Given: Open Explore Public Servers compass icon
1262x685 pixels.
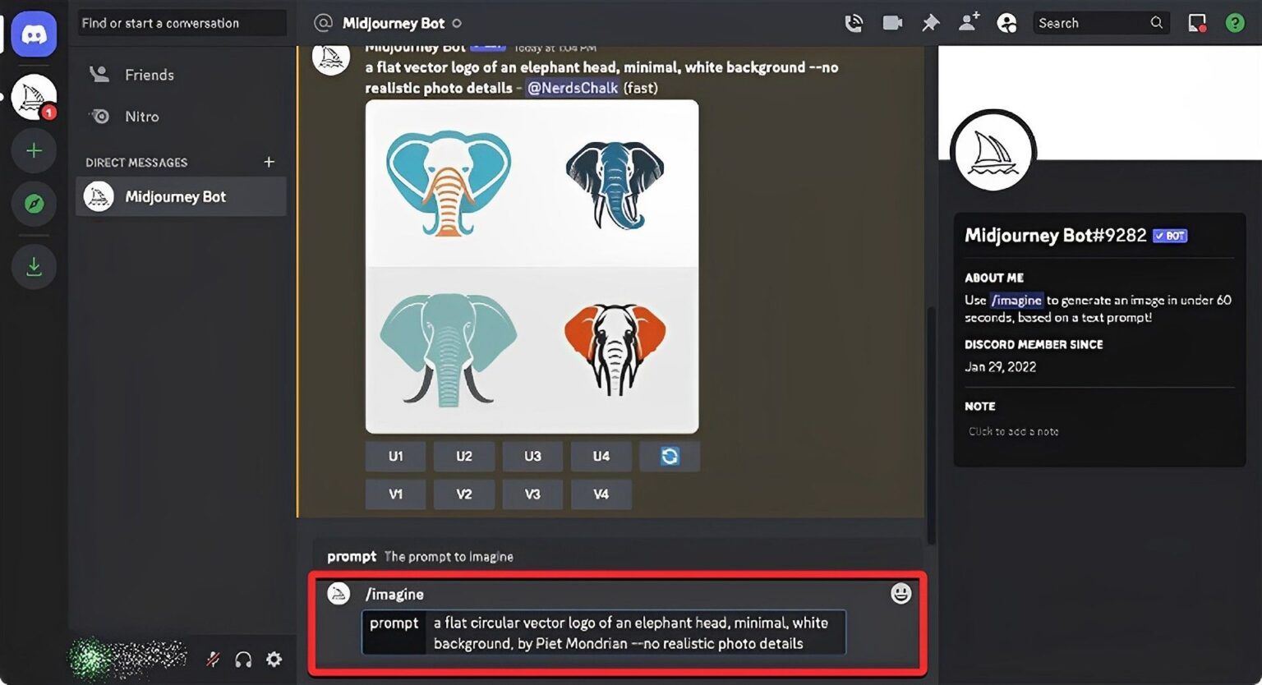Looking at the screenshot, I should pyautogui.click(x=34, y=204).
